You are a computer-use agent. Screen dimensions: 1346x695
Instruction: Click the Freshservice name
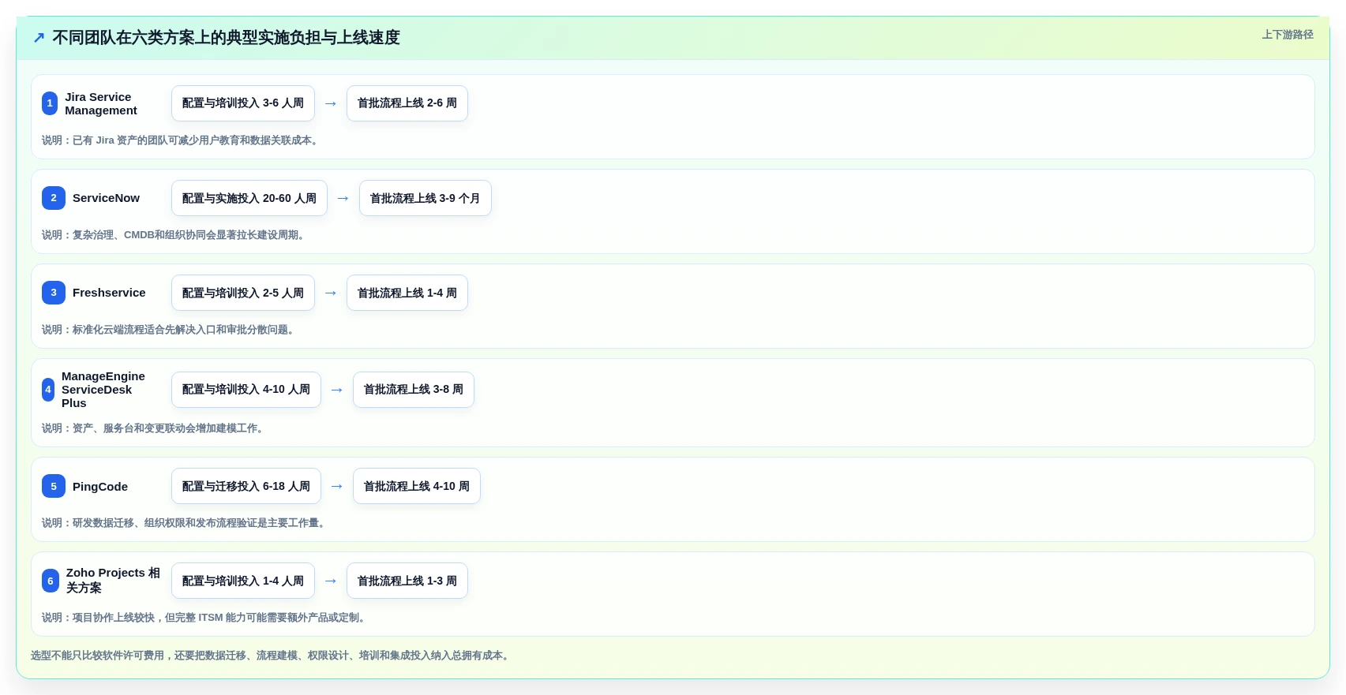109,293
